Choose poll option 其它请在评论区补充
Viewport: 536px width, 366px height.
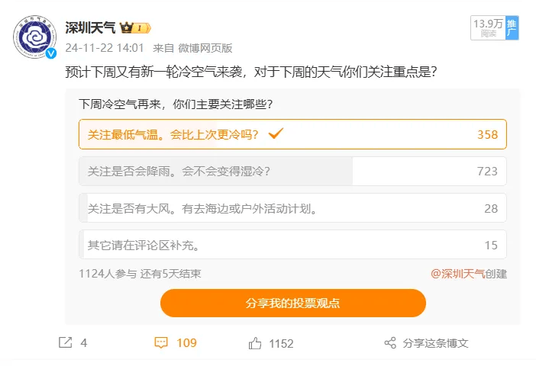(x=292, y=245)
